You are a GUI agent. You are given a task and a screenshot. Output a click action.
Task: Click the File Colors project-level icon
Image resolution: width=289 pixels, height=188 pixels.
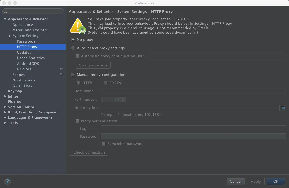62,69
